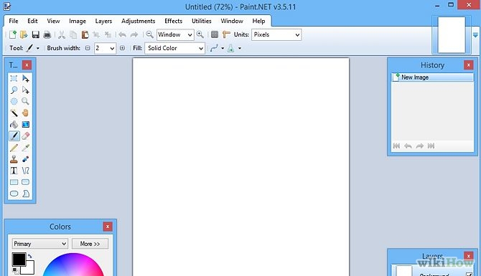Select the Move Selection tool
481x276 pixels.
[25, 90]
